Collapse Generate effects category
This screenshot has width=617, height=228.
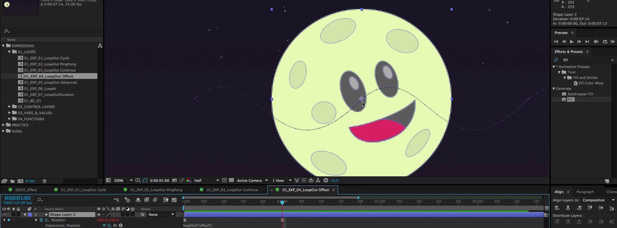pos(554,89)
